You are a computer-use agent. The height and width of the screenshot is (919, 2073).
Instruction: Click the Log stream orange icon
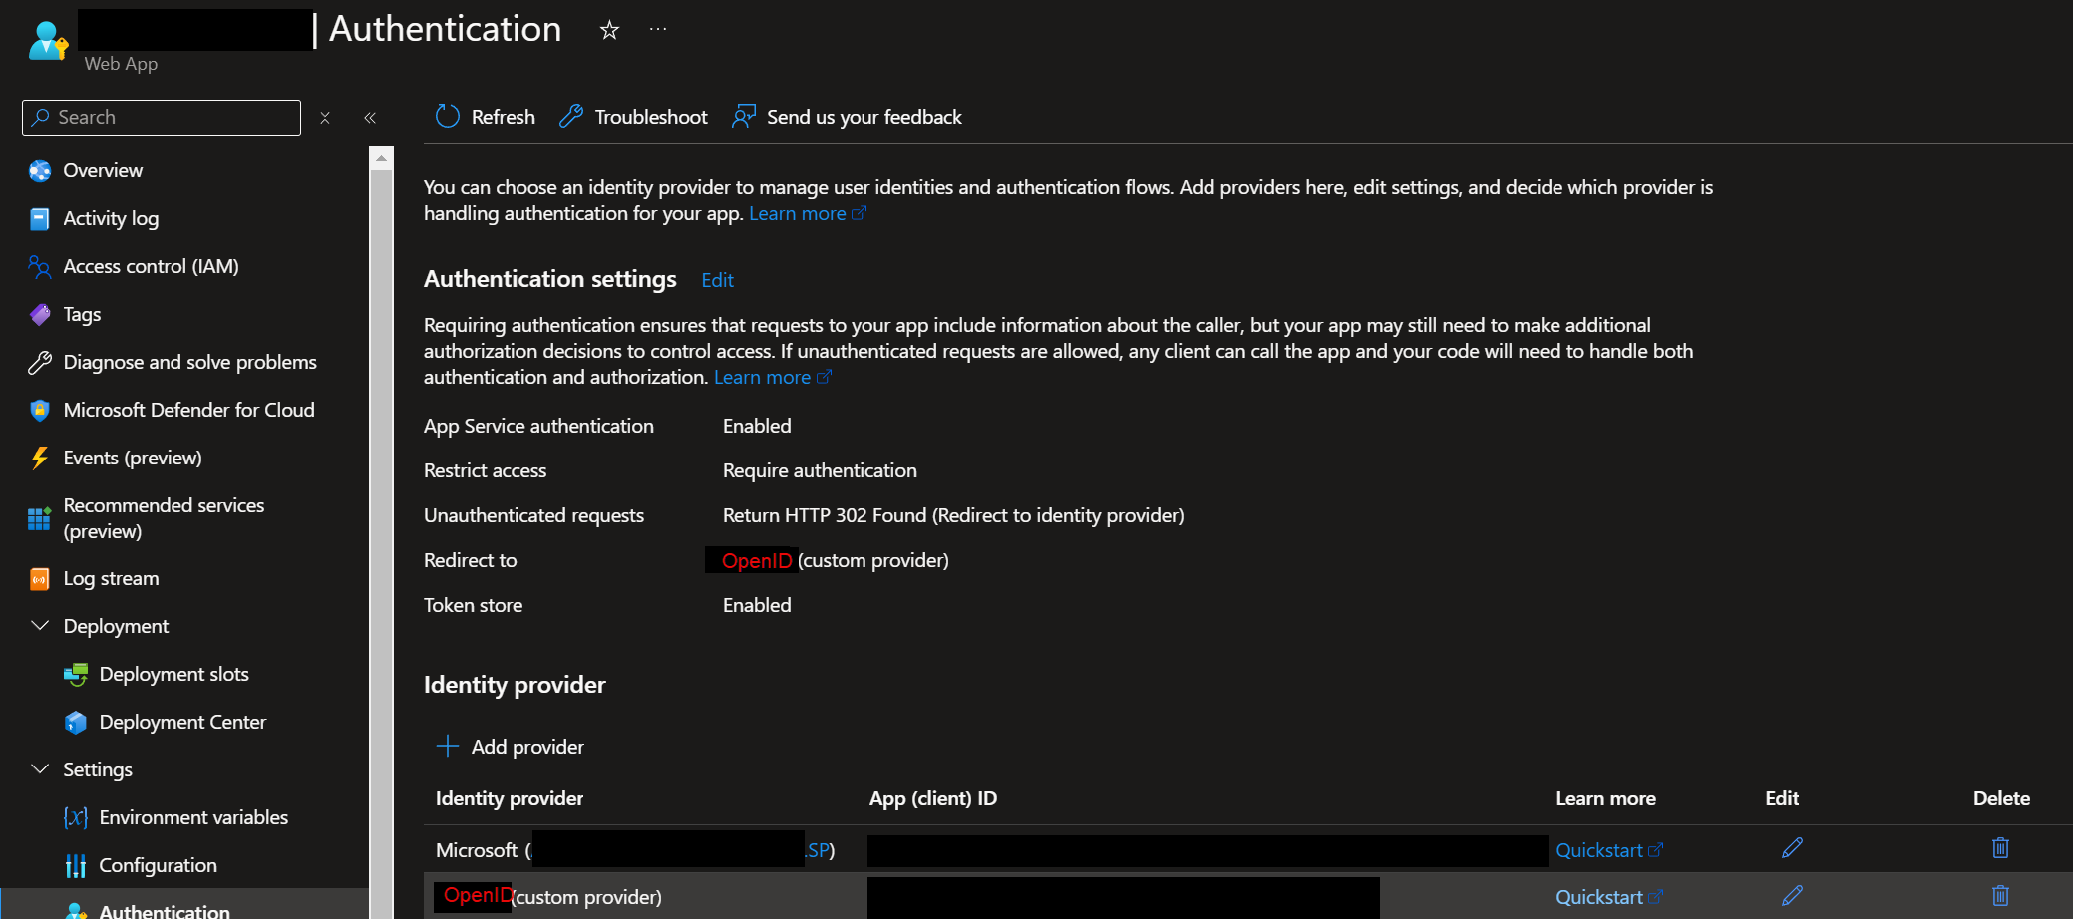coord(40,579)
